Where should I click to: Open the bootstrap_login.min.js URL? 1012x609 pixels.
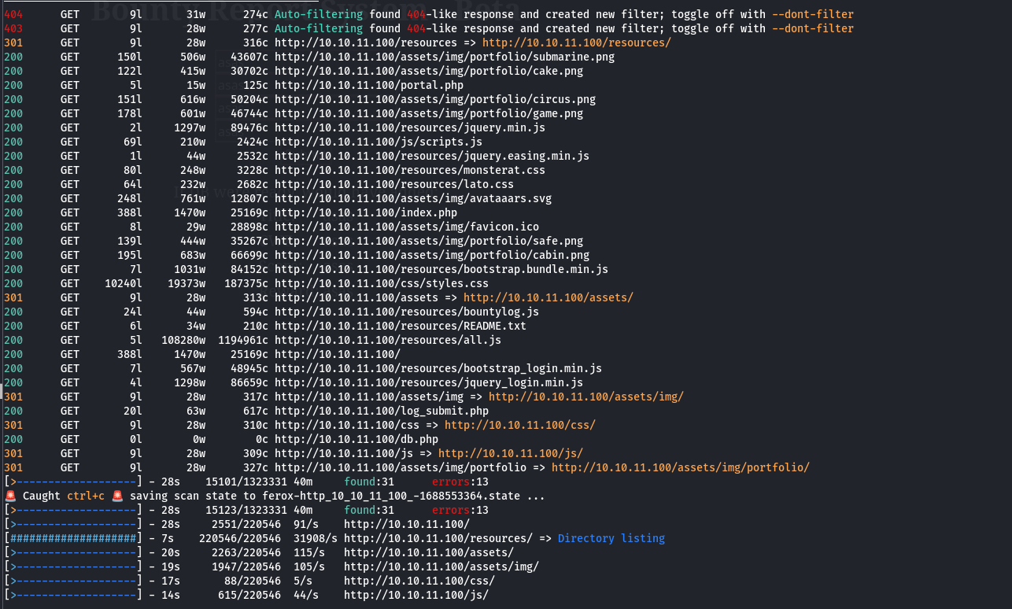pyautogui.click(x=438, y=368)
